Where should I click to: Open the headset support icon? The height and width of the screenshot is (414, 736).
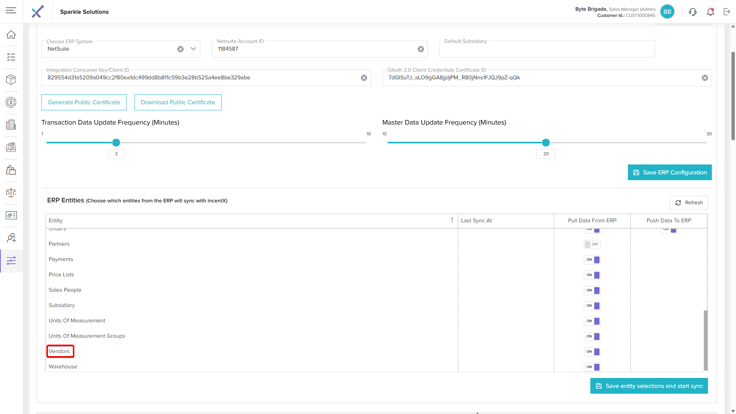click(693, 12)
